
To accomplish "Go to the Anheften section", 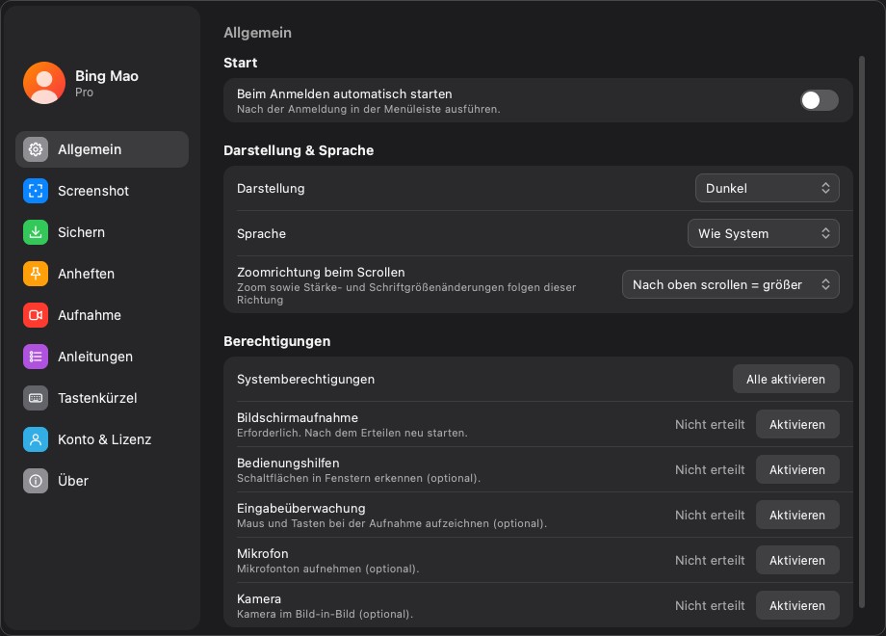I will (x=102, y=274).
